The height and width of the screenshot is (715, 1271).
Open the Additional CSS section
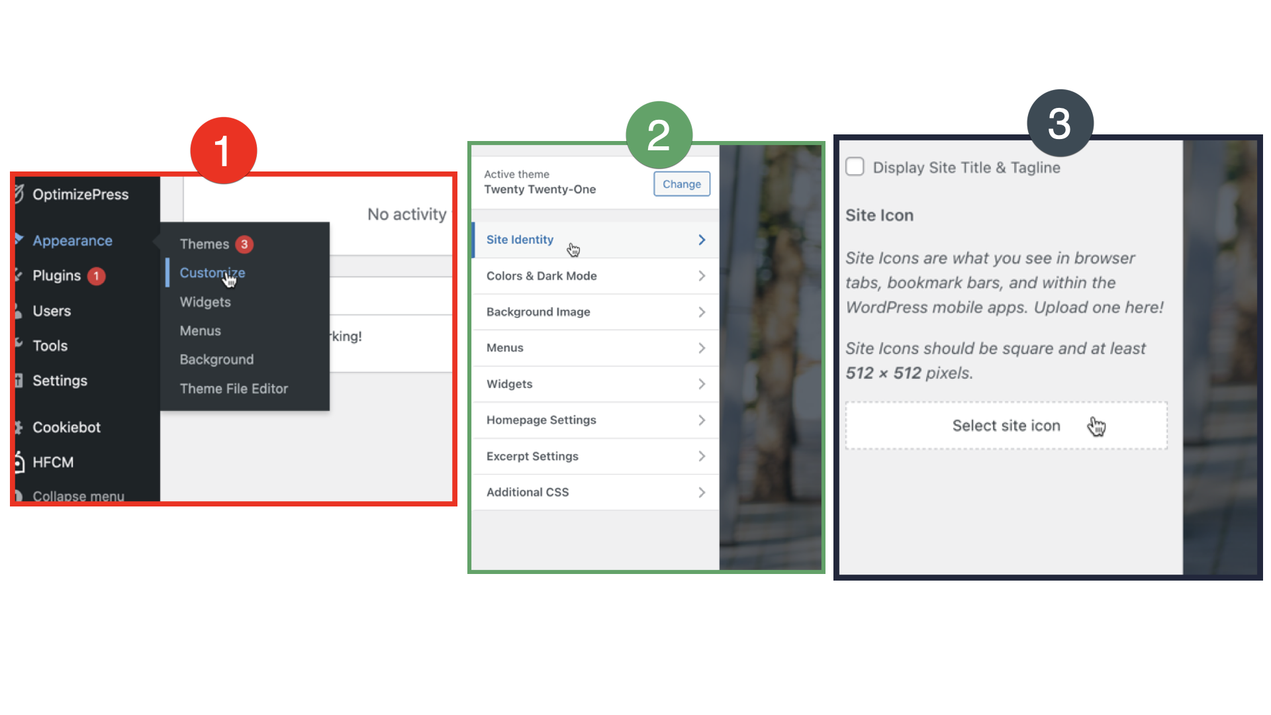[596, 492]
